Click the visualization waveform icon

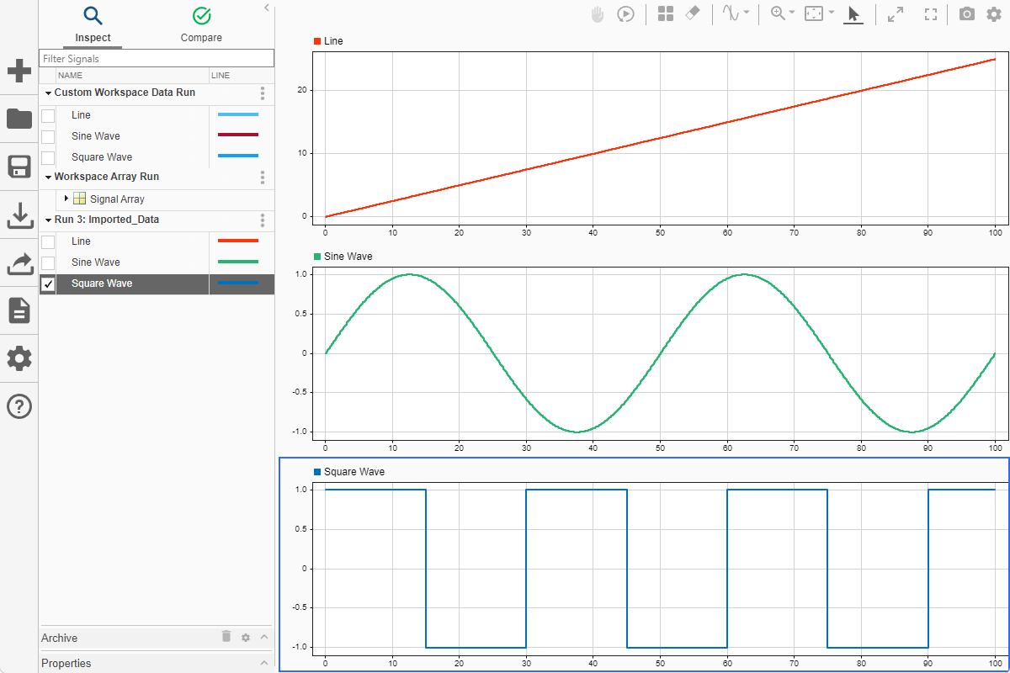click(730, 14)
